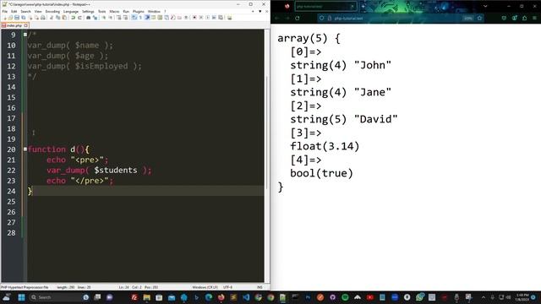Screen dimensions: 541x304
Task: Click the Copy toolbar icon
Action: tap(58, 18)
